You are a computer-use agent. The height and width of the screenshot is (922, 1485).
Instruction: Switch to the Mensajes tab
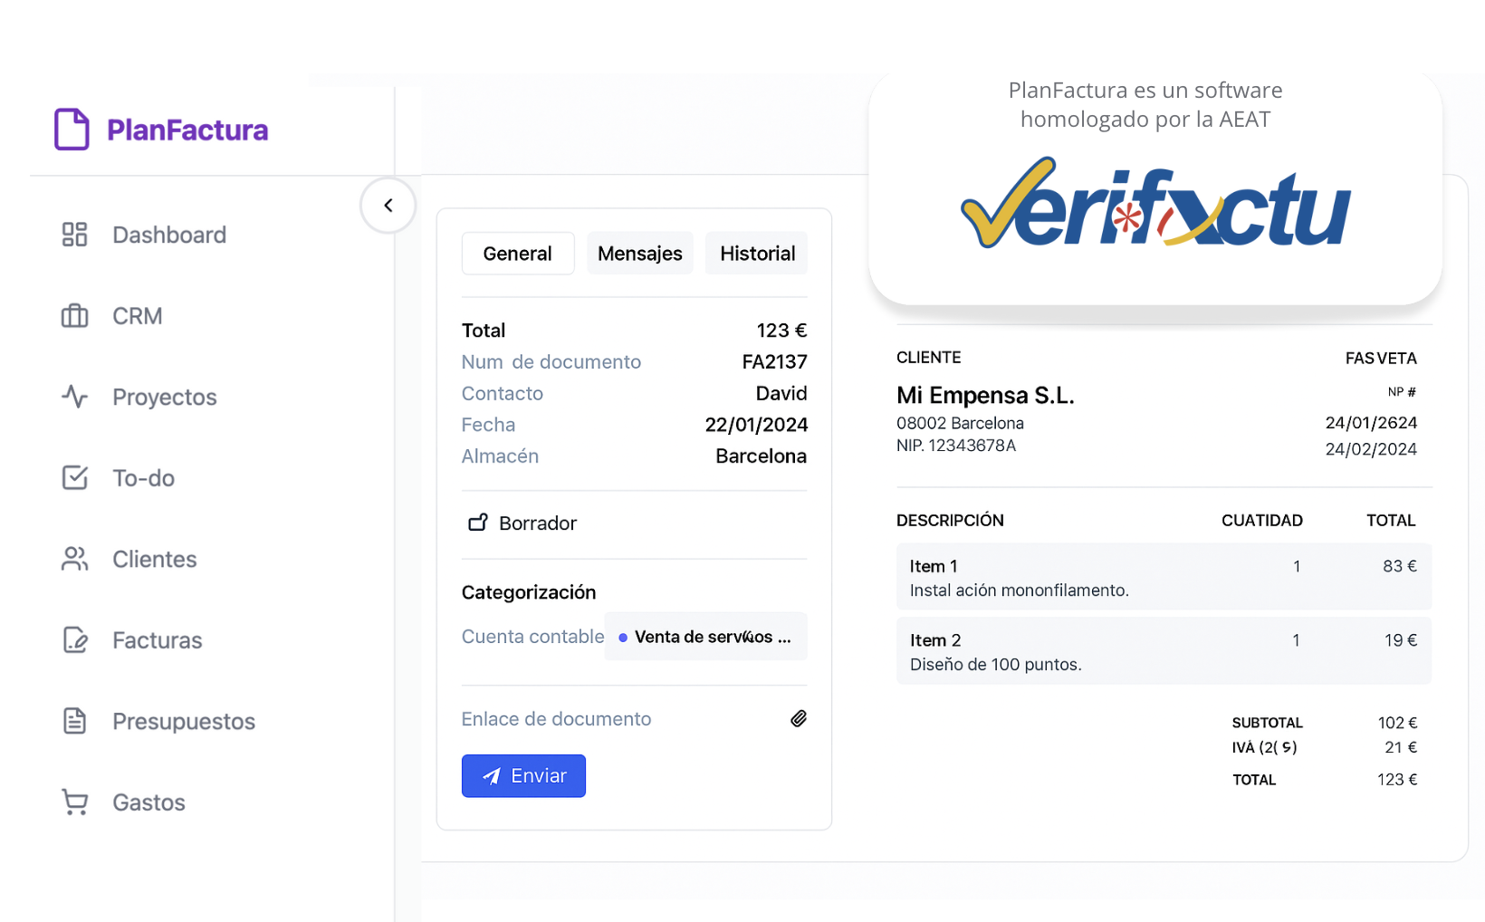point(639,253)
